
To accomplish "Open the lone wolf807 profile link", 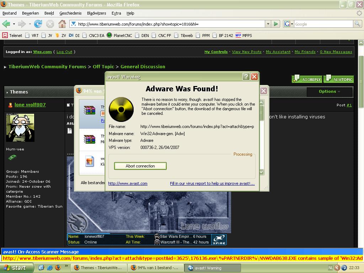I will tap(30, 105).
